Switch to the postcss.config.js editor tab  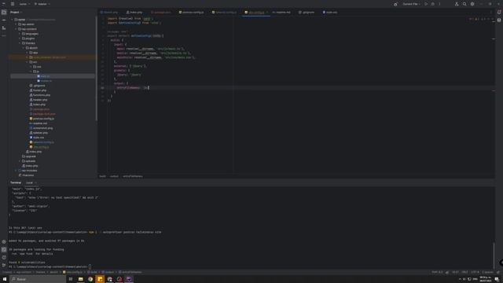coord(191,13)
